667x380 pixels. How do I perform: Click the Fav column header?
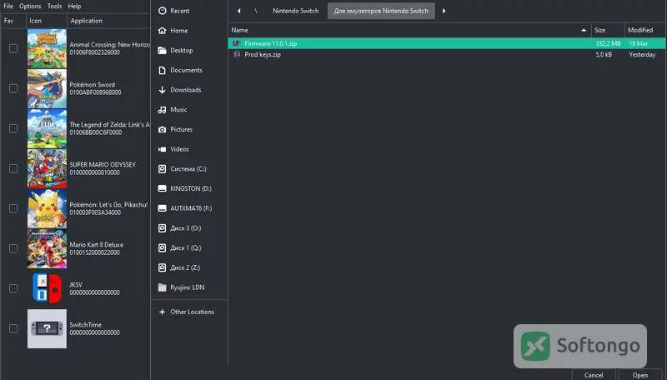13,20
